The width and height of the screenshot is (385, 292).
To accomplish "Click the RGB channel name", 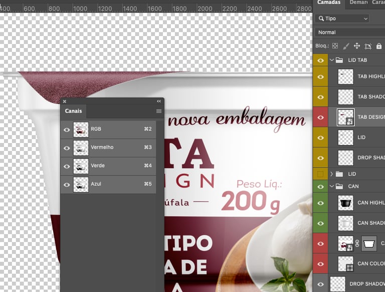I will tap(96, 129).
